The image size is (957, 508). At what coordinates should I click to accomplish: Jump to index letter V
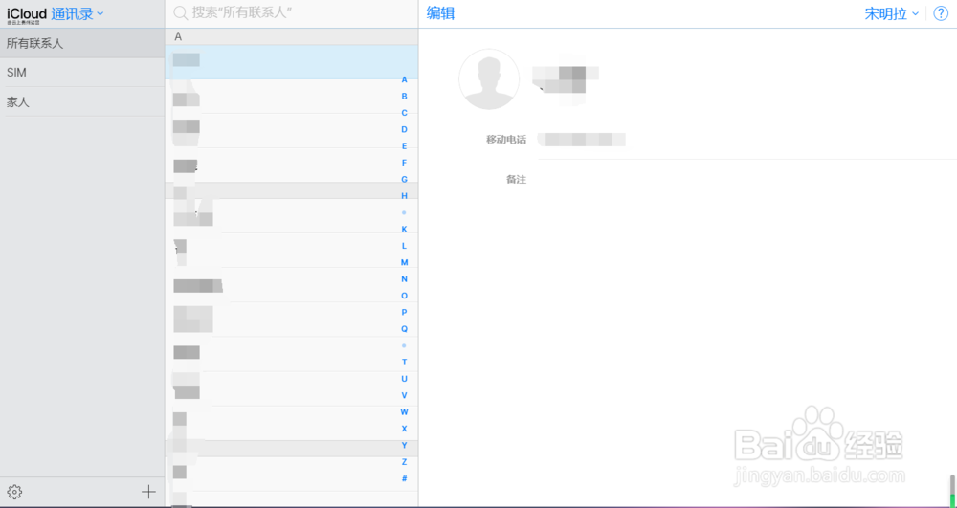point(404,395)
